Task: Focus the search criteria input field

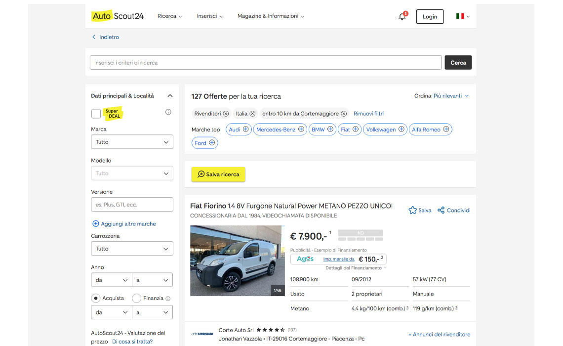Action: [x=266, y=62]
